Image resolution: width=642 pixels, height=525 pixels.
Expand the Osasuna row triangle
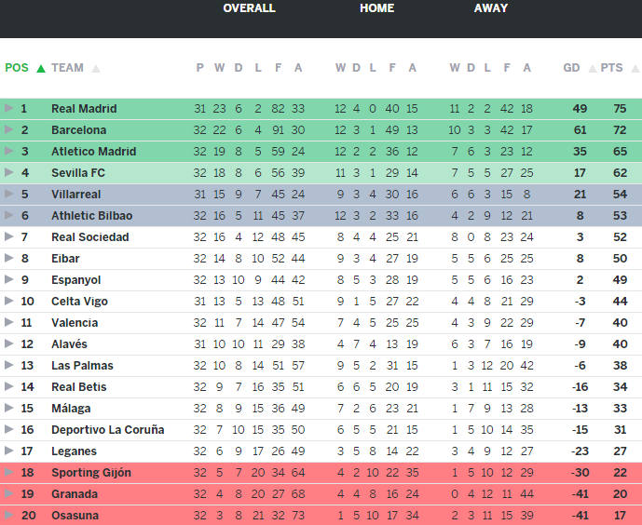pyautogui.click(x=9, y=516)
